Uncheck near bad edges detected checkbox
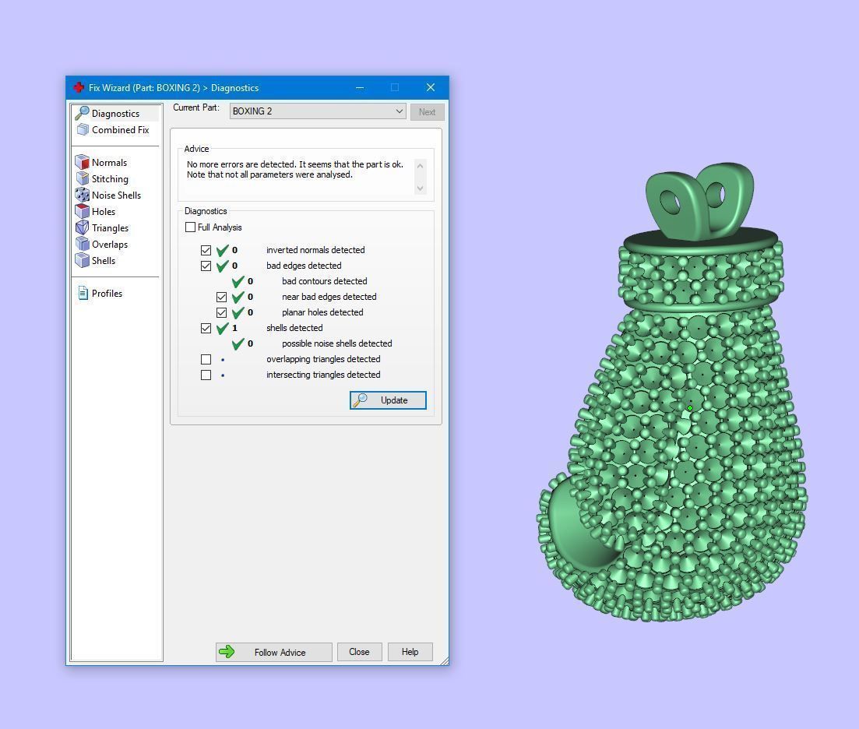The width and height of the screenshot is (859, 729). (x=221, y=298)
